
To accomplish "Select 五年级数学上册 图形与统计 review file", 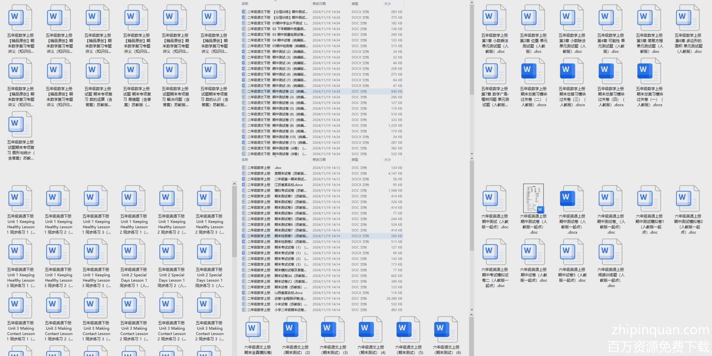I will pyautogui.click(x=21, y=125).
